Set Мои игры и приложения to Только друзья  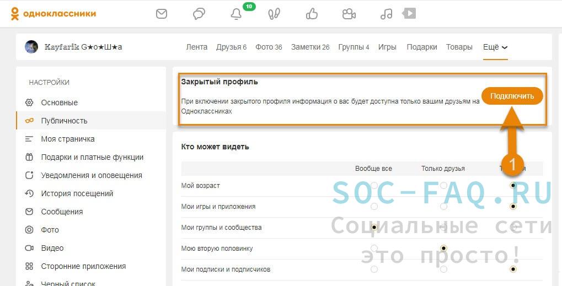point(444,207)
